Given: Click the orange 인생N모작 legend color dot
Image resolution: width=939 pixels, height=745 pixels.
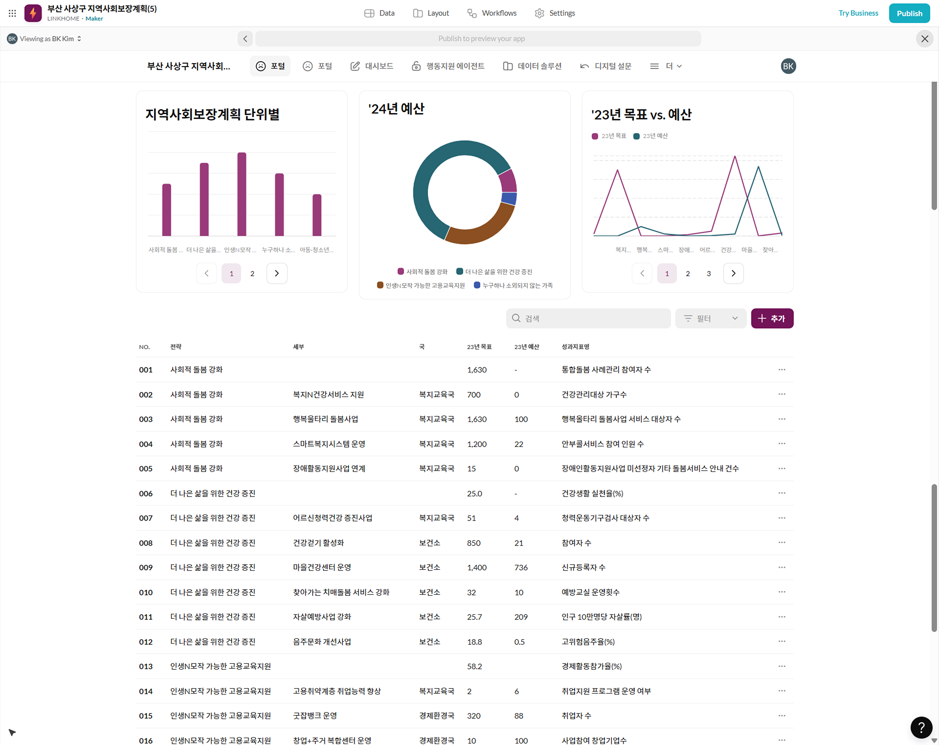Looking at the screenshot, I should click(380, 285).
